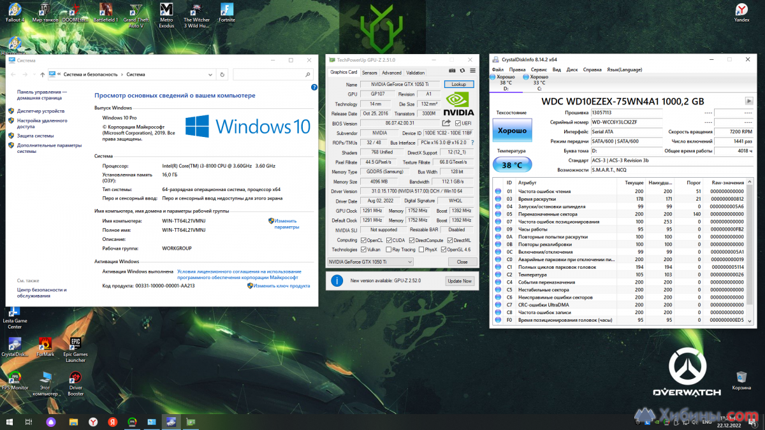Image resolution: width=765 pixels, height=430 pixels.
Task: Open Этот компьютер desktop icon
Action: (x=45, y=383)
